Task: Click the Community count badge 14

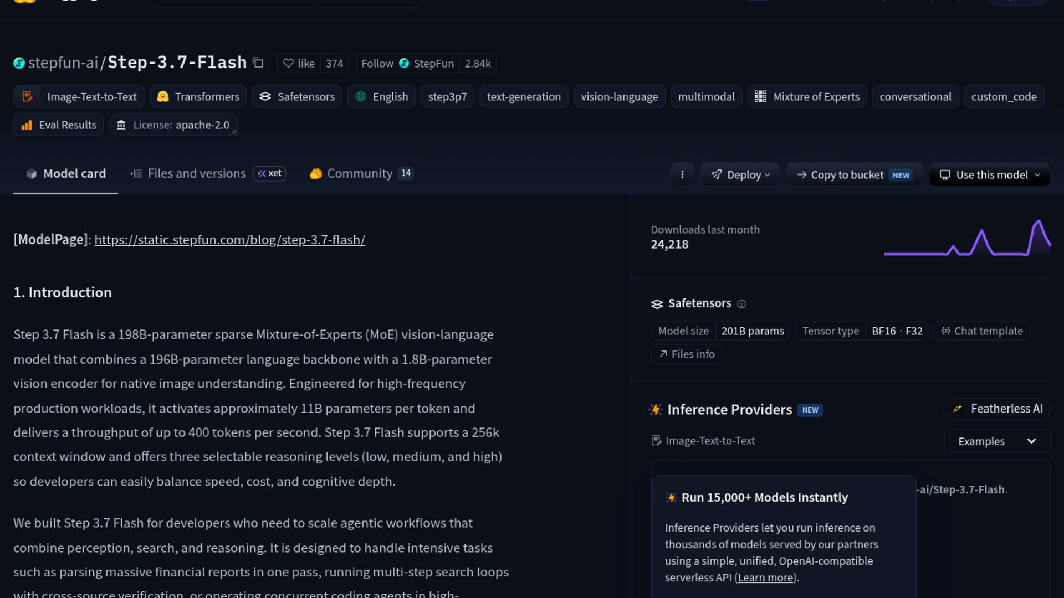Action: (406, 173)
